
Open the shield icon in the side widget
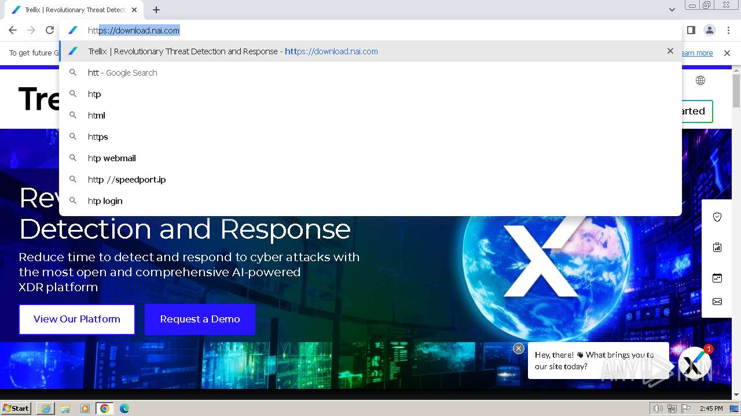click(x=717, y=217)
